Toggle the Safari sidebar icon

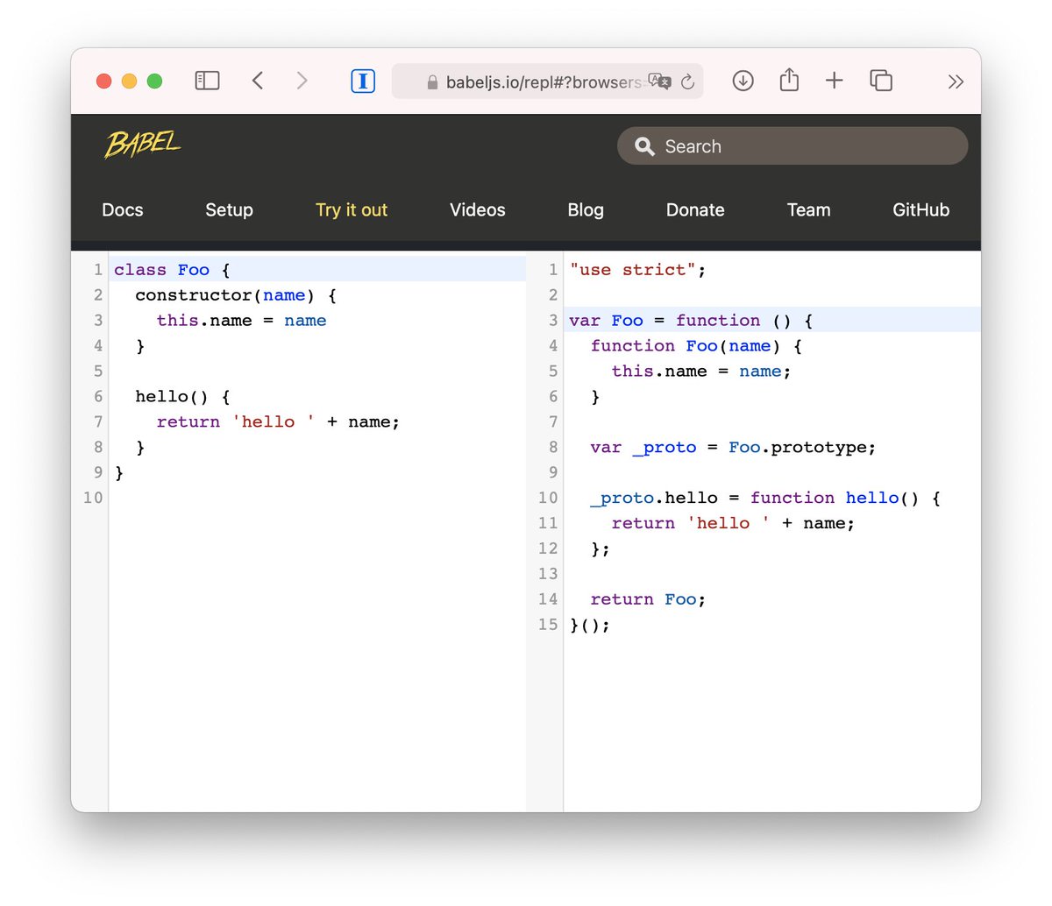point(207,80)
